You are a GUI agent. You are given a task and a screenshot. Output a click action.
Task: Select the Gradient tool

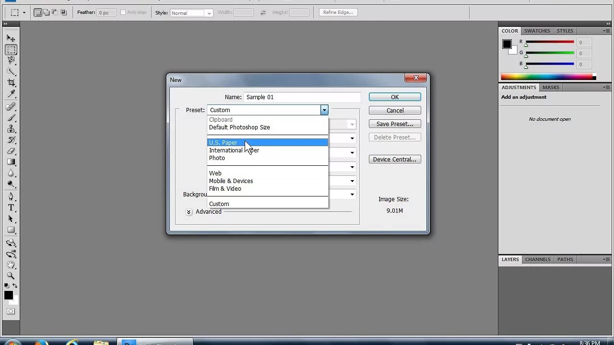tap(11, 161)
